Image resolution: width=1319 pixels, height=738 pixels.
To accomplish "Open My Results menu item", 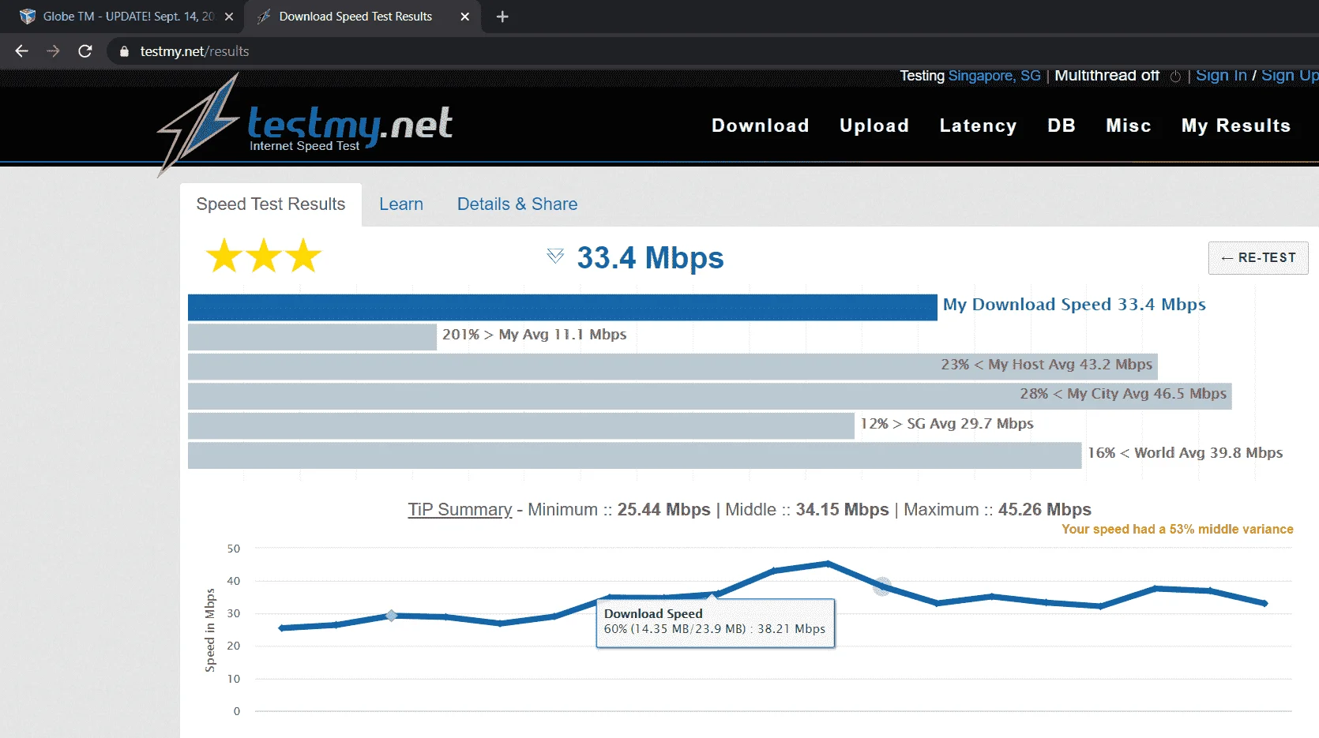I will [1235, 125].
